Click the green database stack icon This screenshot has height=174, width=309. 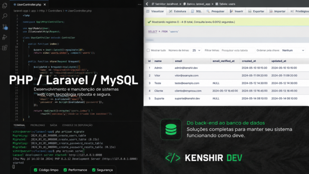point(171,129)
